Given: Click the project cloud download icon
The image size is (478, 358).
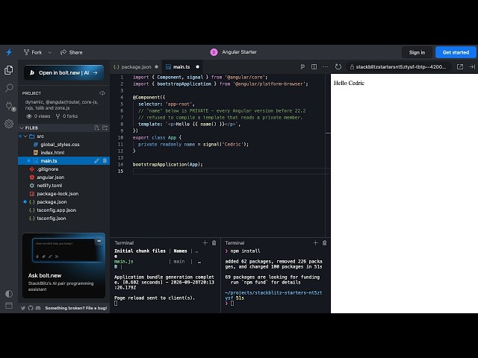Looking at the screenshot, I should 102,93.
